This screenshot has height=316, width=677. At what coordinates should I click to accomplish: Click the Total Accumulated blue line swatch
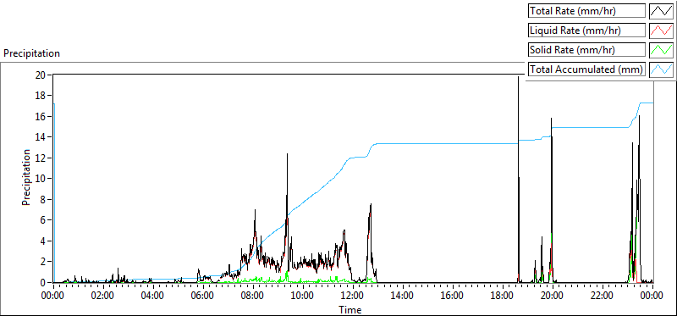[661, 69]
